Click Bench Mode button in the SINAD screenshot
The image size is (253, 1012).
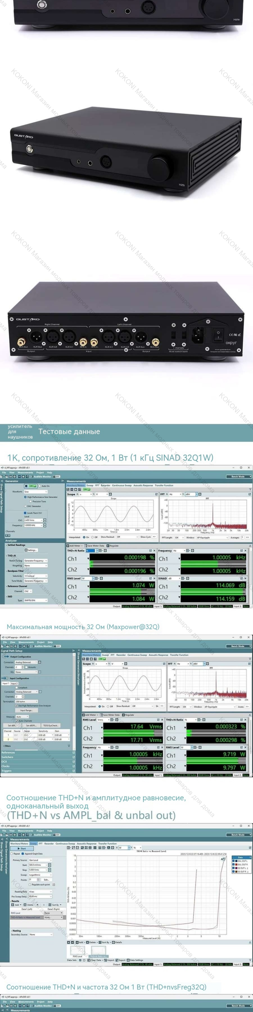tap(238, 476)
